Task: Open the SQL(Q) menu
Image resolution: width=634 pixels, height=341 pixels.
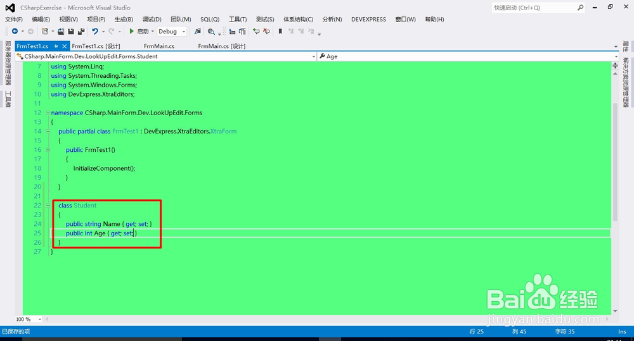Action: [210, 20]
